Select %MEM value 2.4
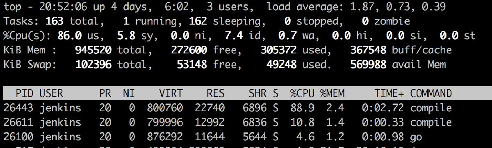 [x=335, y=108]
